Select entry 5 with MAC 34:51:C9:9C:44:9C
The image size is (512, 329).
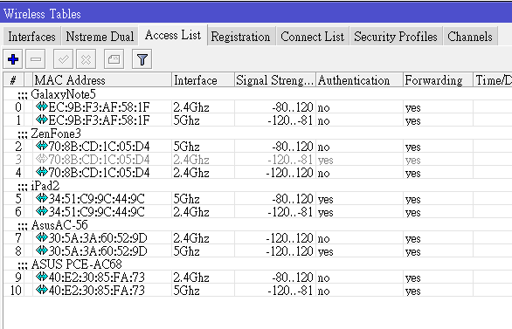point(258,198)
